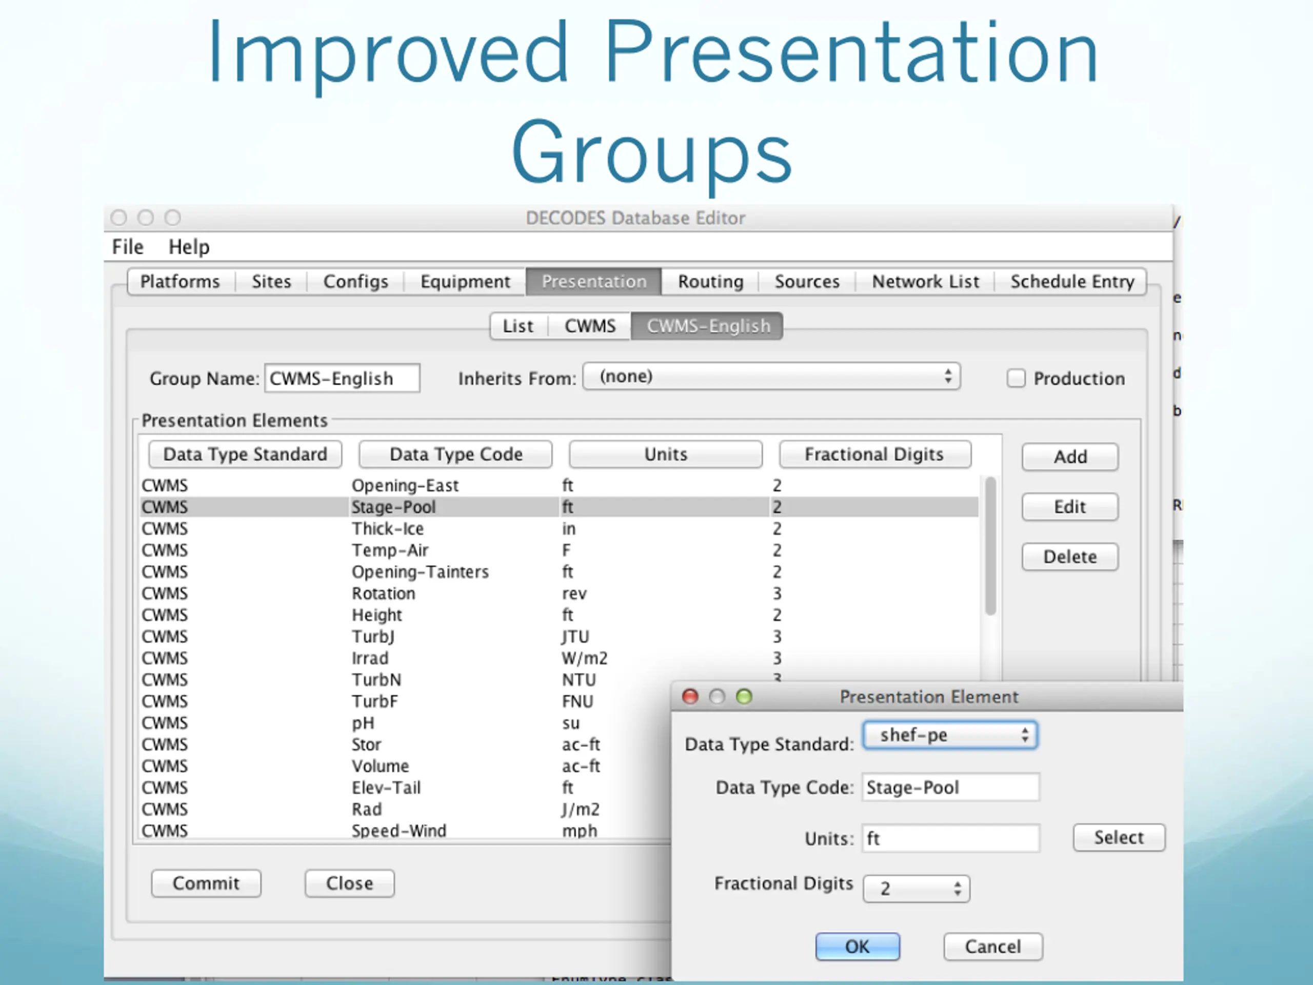The width and height of the screenshot is (1313, 985).
Task: Click Cancel in Presentation Element dialog
Action: [993, 947]
